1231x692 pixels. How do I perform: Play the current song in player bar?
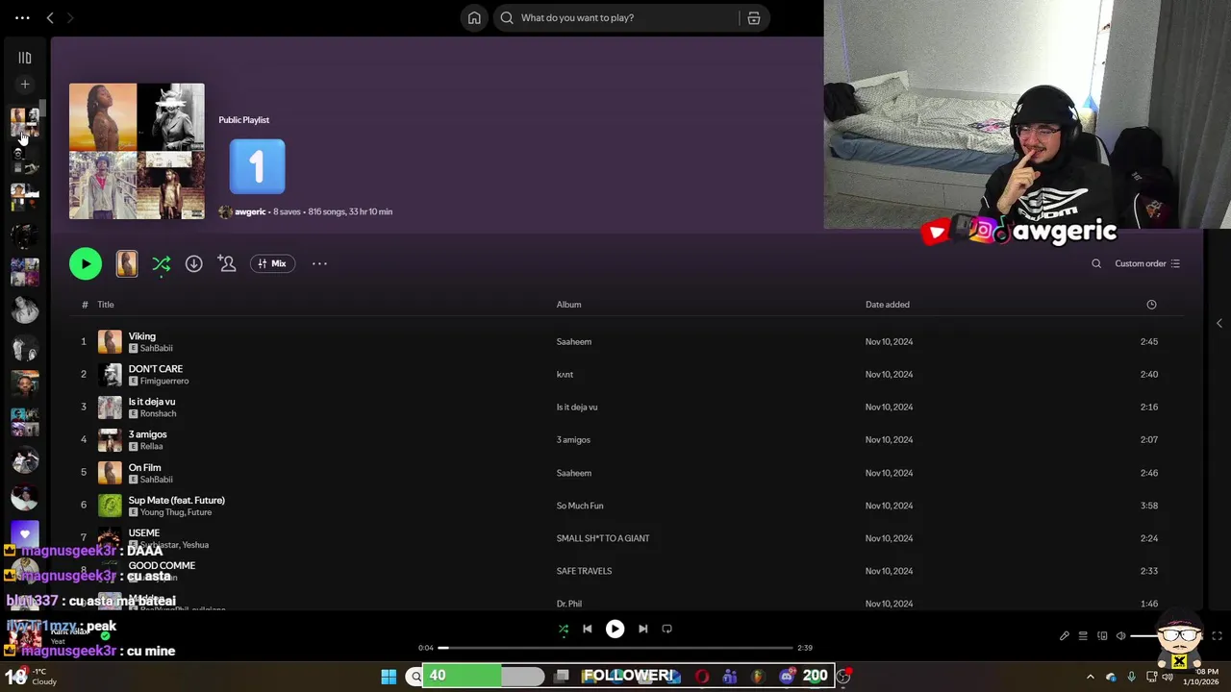(x=615, y=629)
